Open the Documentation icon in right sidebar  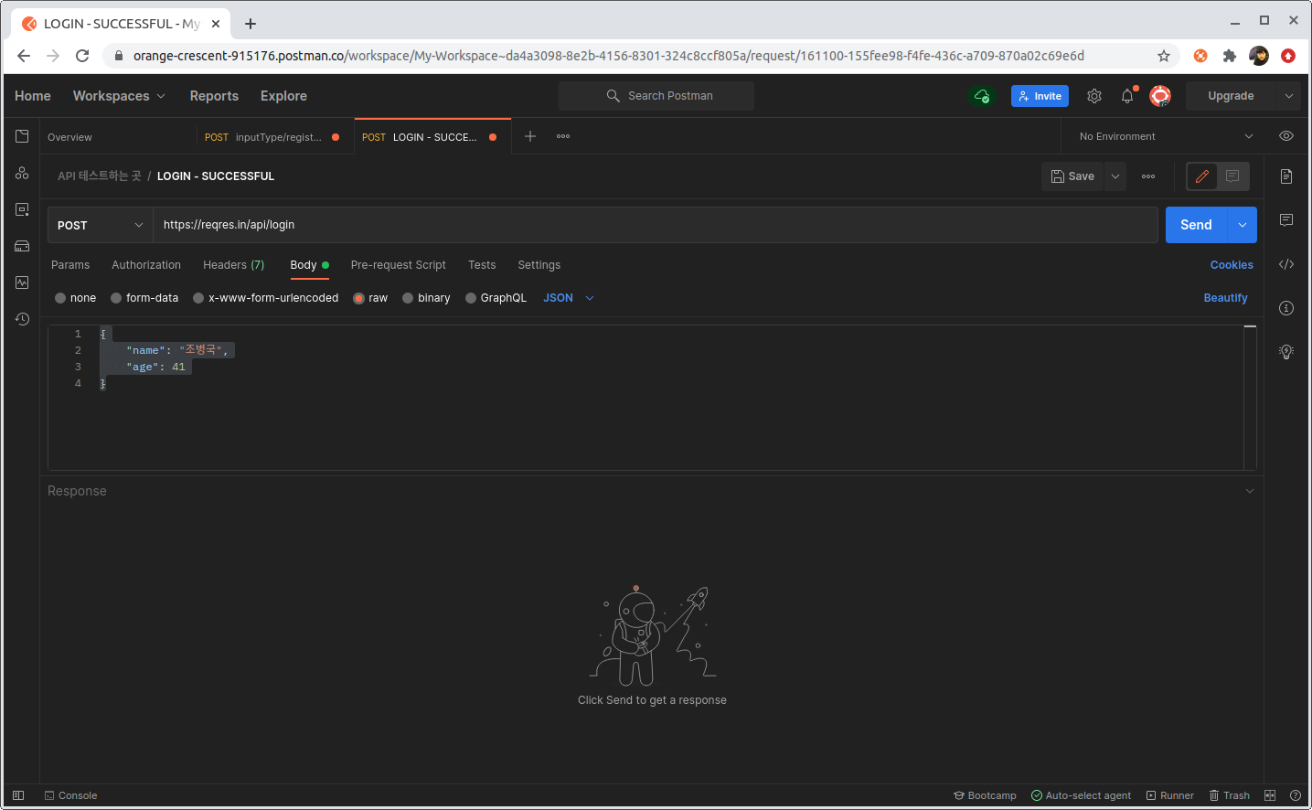1286,176
